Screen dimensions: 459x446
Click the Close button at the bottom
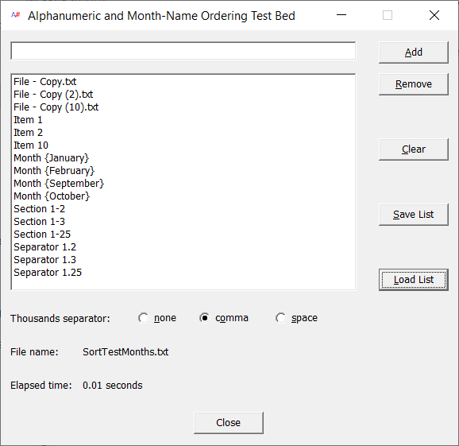[x=229, y=423]
